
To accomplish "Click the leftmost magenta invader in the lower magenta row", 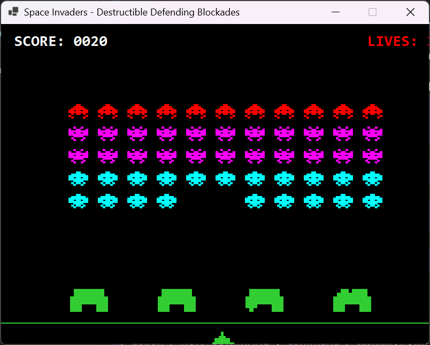I will tap(79, 156).
